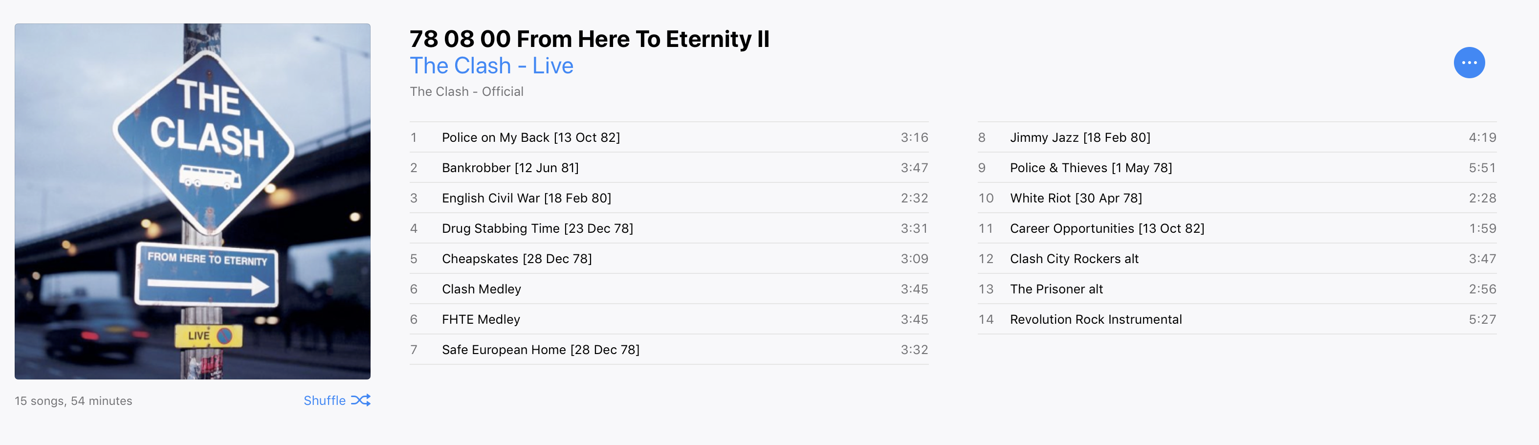This screenshot has width=1539, height=445.
Task: Pick The Prisoner alt track
Action: [x=1237, y=289]
